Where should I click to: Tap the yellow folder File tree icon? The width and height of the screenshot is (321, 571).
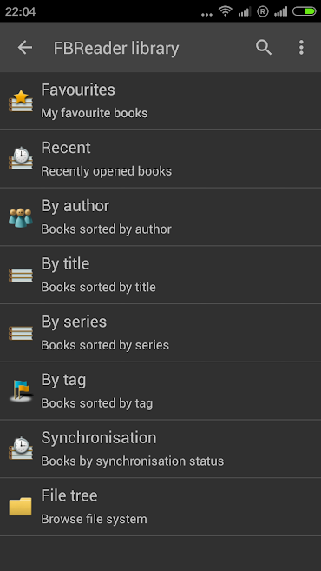[20, 507]
